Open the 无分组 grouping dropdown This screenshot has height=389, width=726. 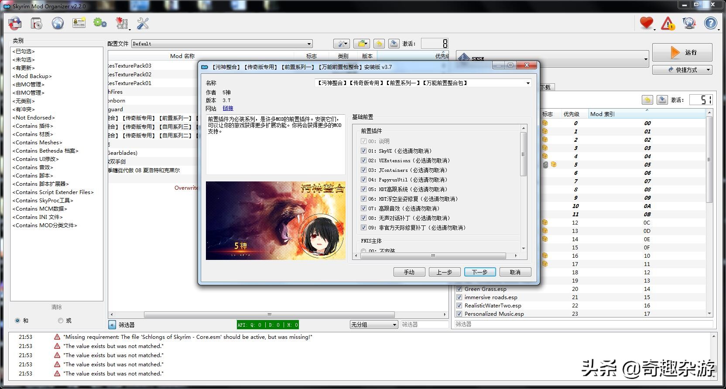coord(374,324)
